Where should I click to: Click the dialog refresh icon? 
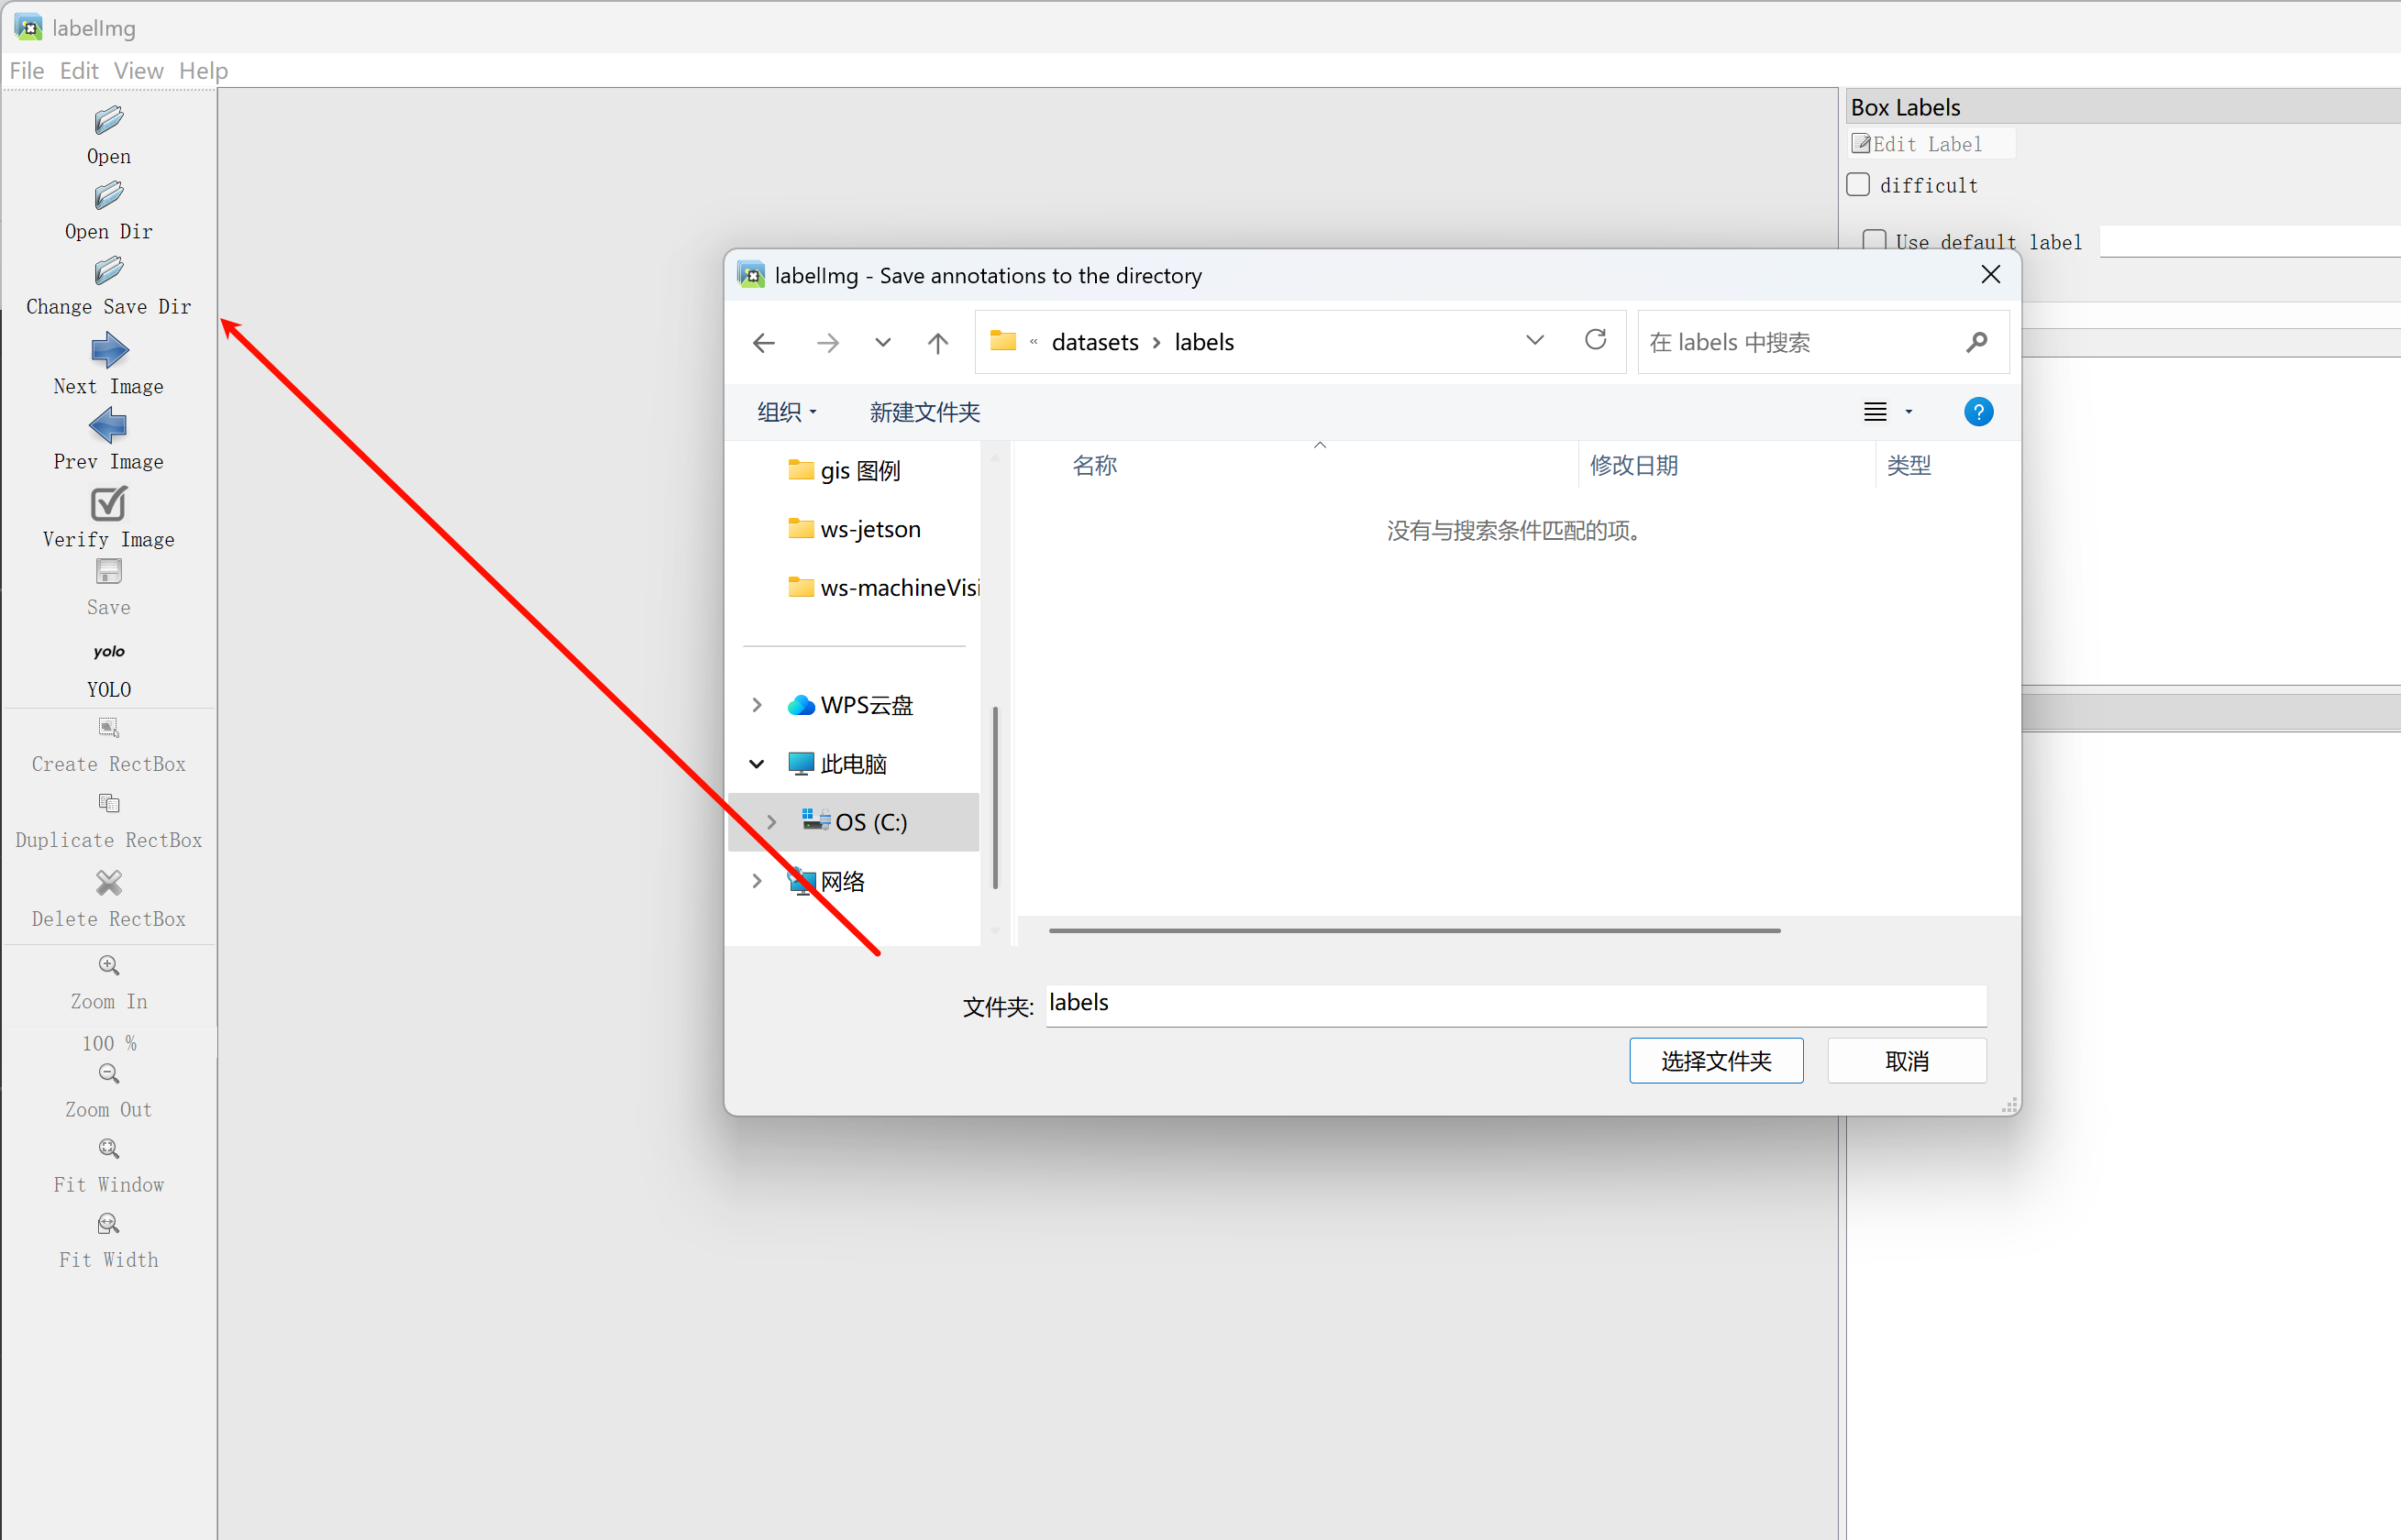tap(1595, 340)
